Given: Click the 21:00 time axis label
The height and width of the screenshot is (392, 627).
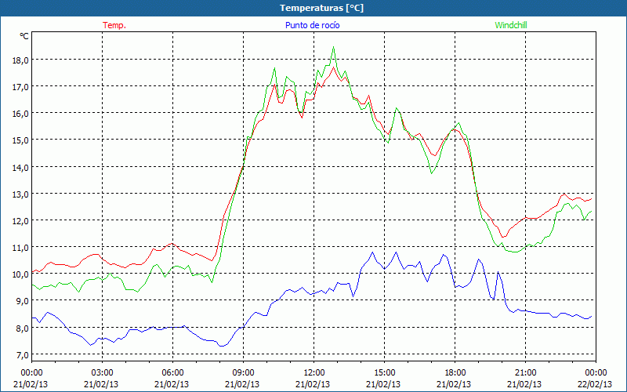Looking at the screenshot, I should tap(525, 373).
